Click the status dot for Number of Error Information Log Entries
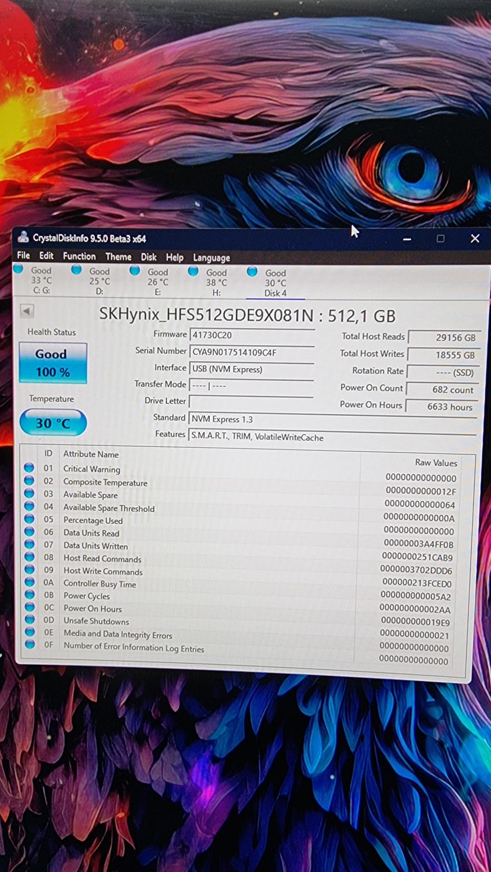The image size is (491, 872). (x=30, y=644)
